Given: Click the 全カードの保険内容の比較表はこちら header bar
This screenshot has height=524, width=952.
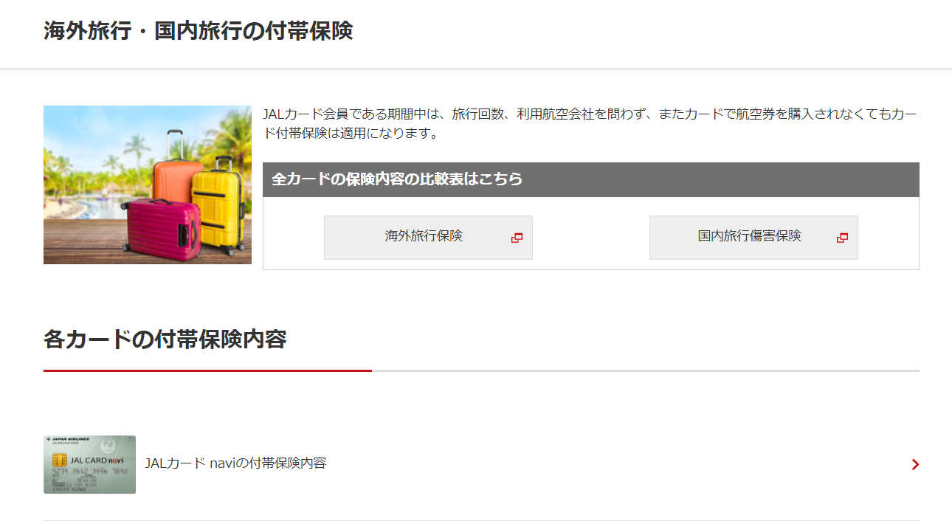Looking at the screenshot, I should pos(591,179).
